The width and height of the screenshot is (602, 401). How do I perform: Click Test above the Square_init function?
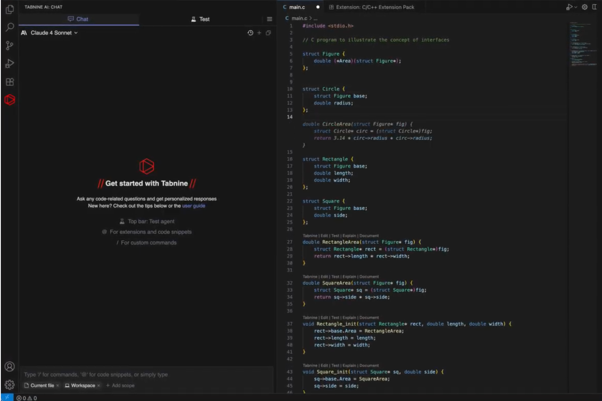pos(335,366)
